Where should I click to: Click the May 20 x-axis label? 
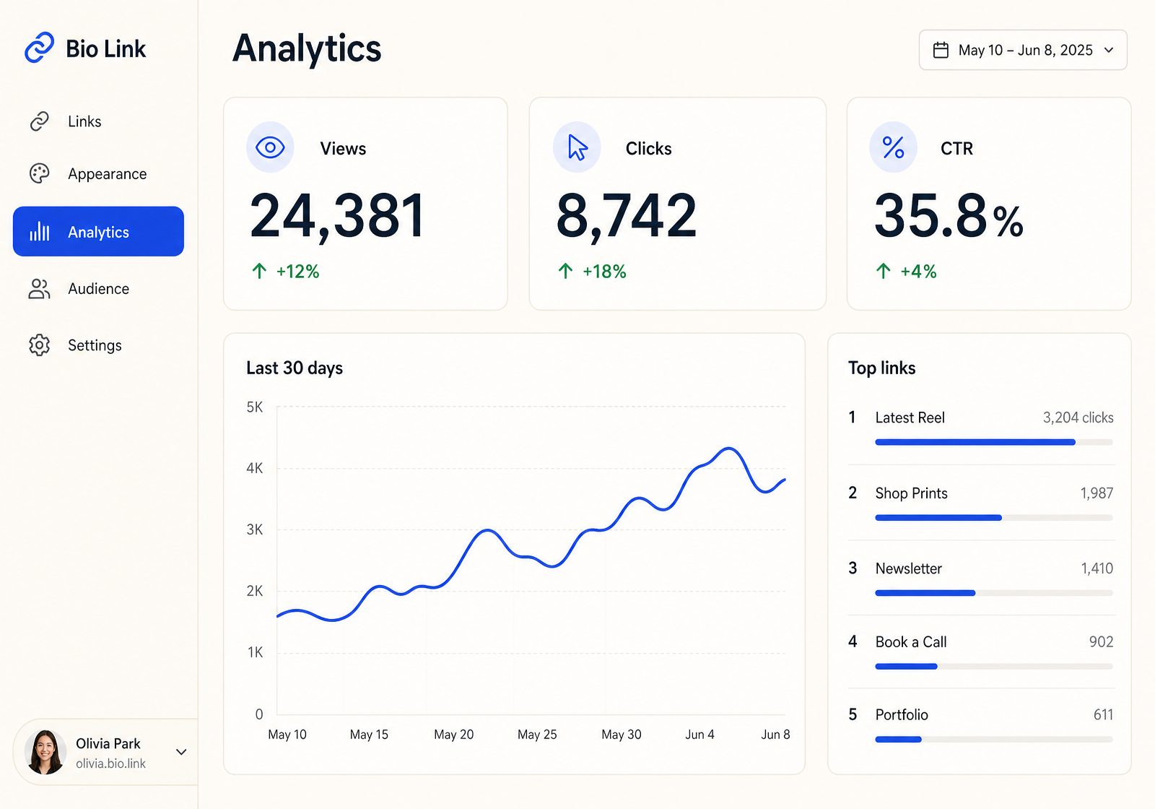[x=453, y=735]
